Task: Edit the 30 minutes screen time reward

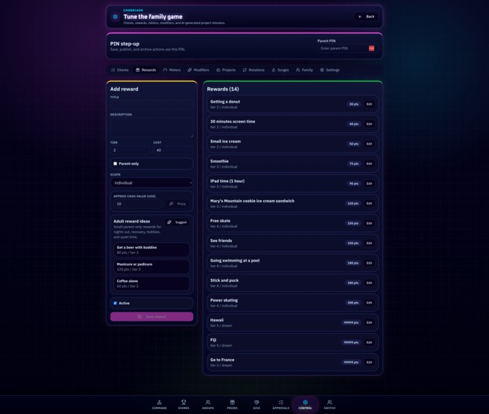Action: click(x=369, y=124)
